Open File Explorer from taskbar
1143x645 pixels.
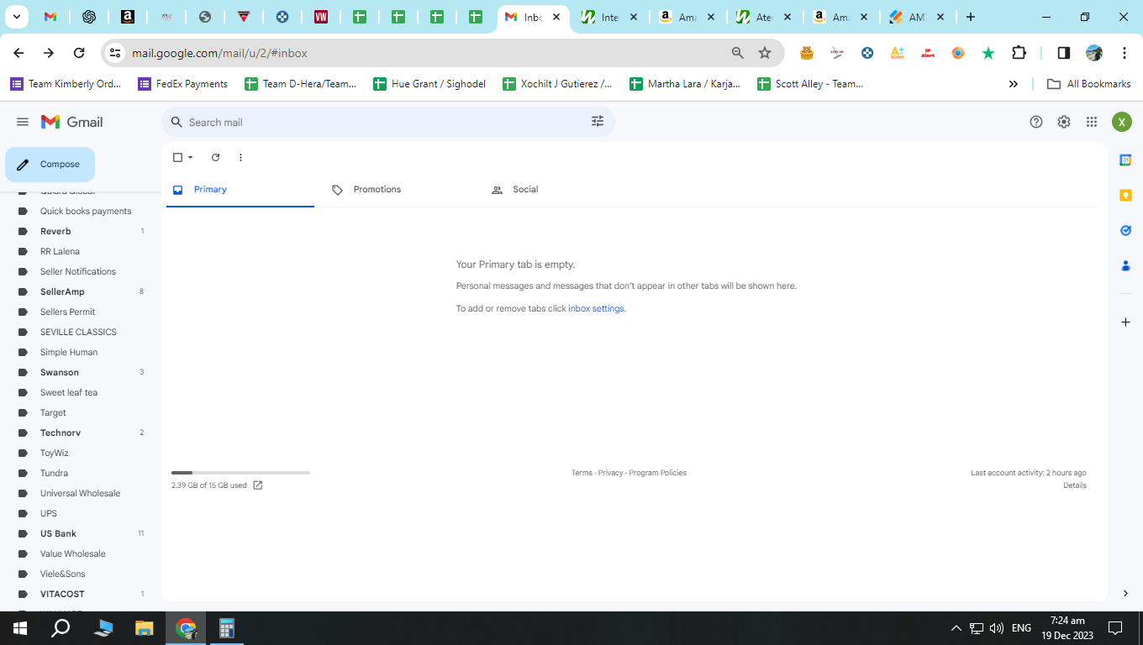tap(145, 627)
